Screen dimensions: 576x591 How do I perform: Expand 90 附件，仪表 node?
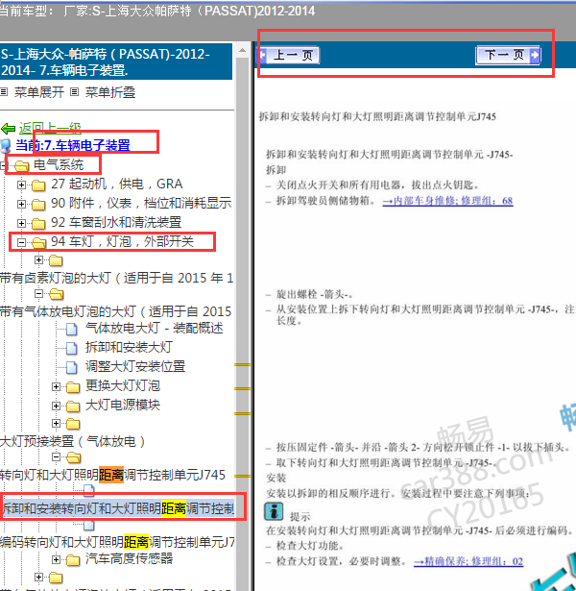tap(21, 204)
